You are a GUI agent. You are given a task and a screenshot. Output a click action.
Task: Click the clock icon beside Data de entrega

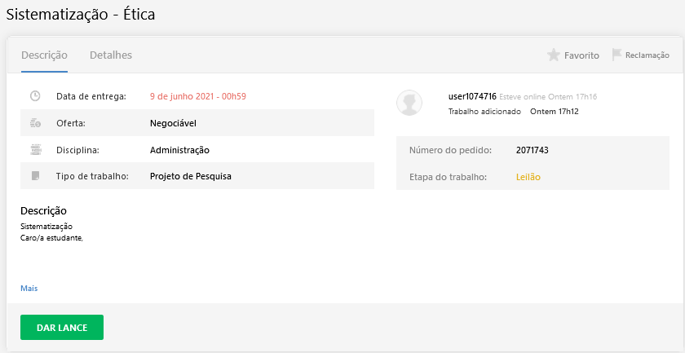point(35,96)
